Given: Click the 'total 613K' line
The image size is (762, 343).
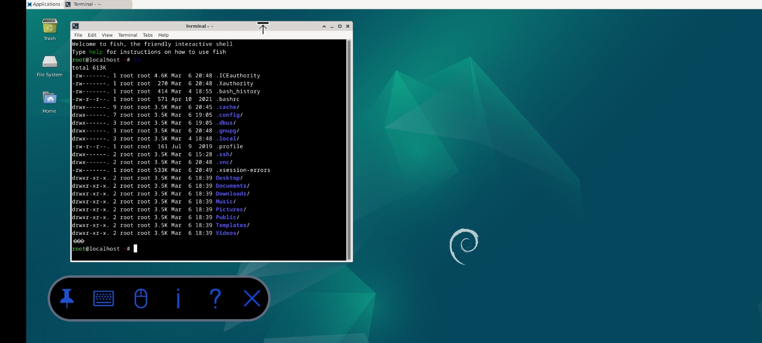Looking at the screenshot, I should 89,68.
